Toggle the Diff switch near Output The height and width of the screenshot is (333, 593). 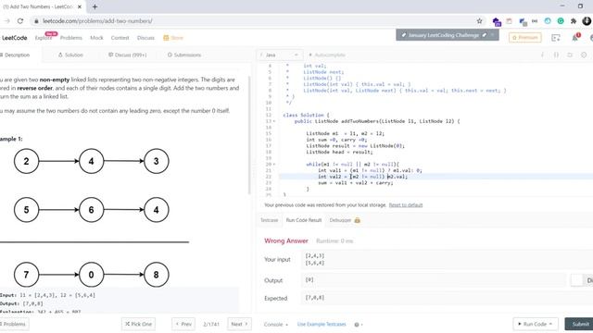[582, 280]
